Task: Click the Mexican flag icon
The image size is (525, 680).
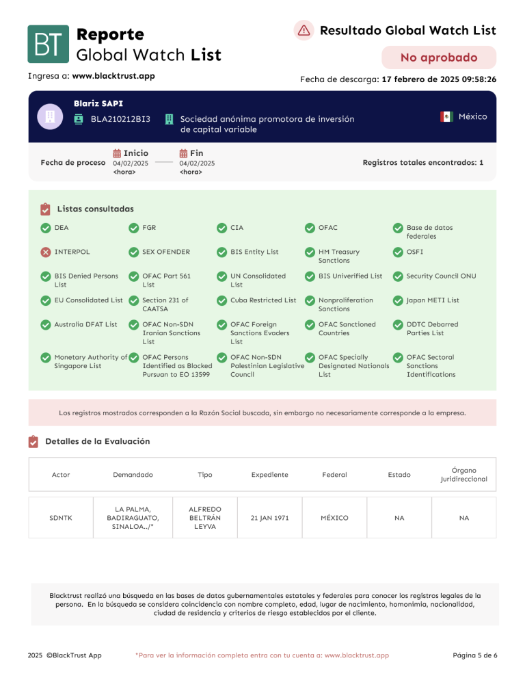Action: tap(446, 117)
